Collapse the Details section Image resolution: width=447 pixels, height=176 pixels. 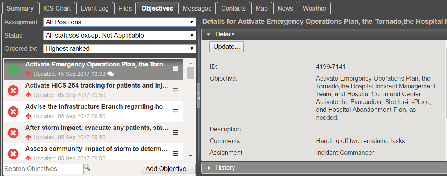[209, 34]
